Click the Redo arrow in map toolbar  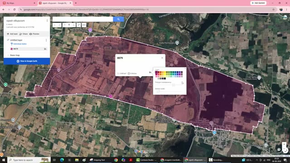[x=59, y=25]
